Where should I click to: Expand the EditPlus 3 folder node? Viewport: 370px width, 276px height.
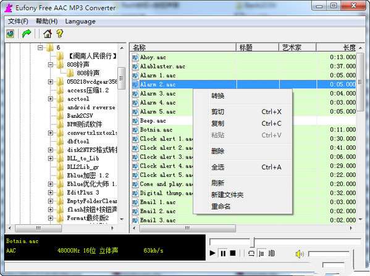pyautogui.click(x=50, y=192)
